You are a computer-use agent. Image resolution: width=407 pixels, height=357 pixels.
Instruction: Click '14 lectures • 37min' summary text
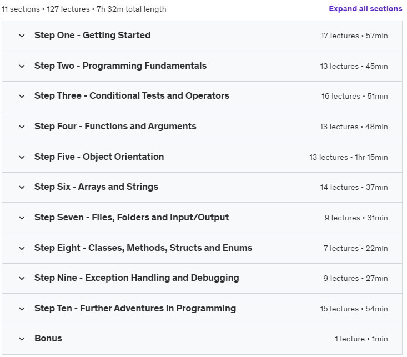[354, 188]
